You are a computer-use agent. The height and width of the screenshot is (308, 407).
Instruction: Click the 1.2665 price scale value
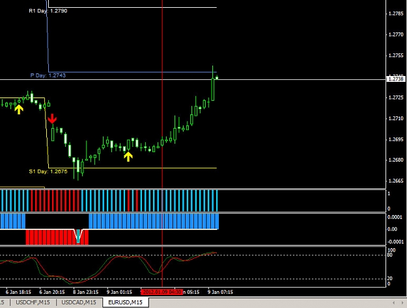[396, 181]
